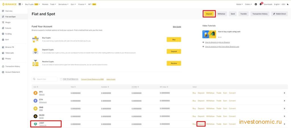This screenshot has width=291, height=128.
Task: Open the Buy Crypto USD dropdown
Action: pyautogui.click(x=32, y=4)
